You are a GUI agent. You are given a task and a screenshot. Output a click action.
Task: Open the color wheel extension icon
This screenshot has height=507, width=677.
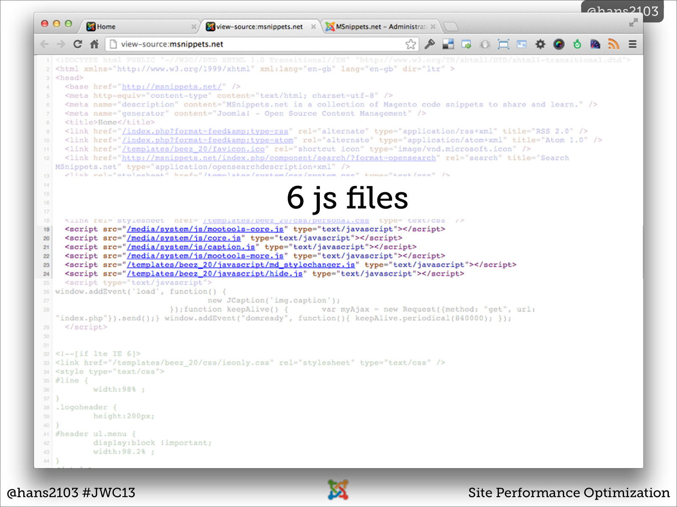[x=559, y=44]
